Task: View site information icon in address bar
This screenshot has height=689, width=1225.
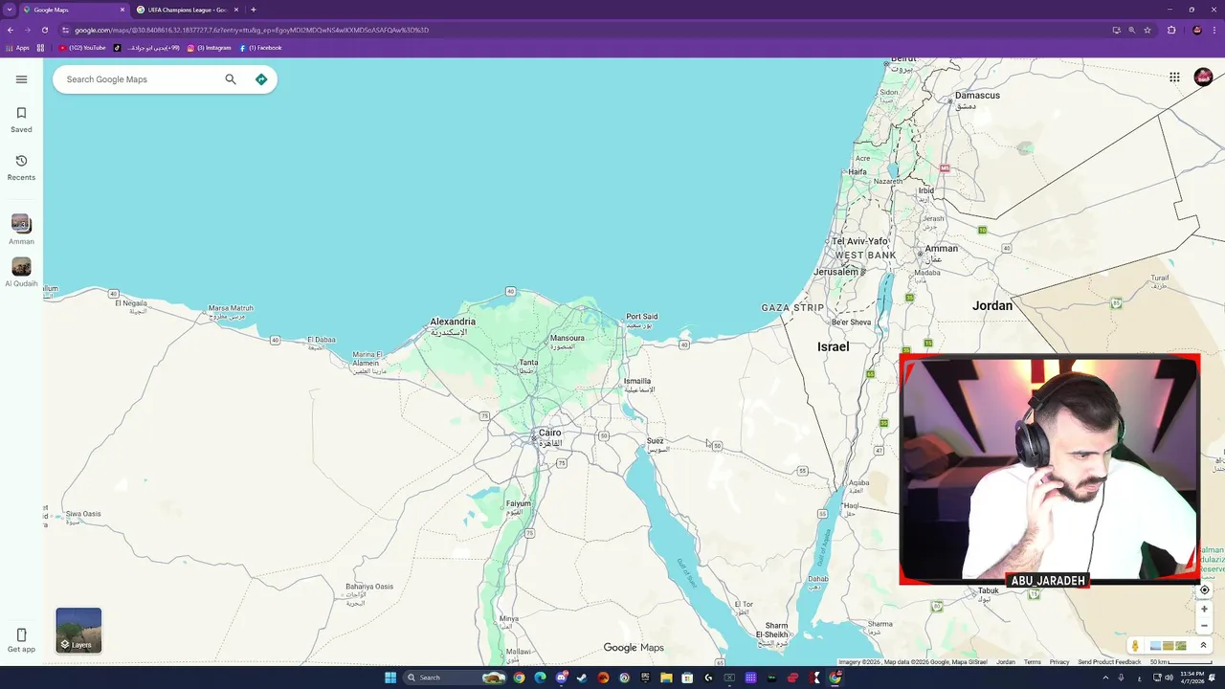Action: (x=65, y=30)
